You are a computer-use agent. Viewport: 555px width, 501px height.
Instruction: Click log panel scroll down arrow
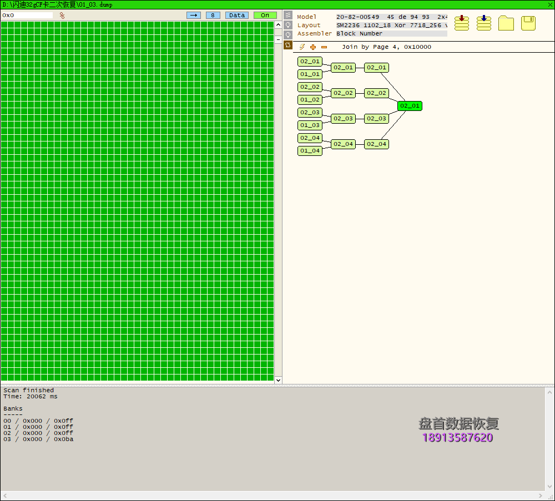(549, 486)
